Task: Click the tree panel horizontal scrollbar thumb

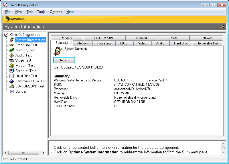Action: pyautogui.click(x=23, y=153)
